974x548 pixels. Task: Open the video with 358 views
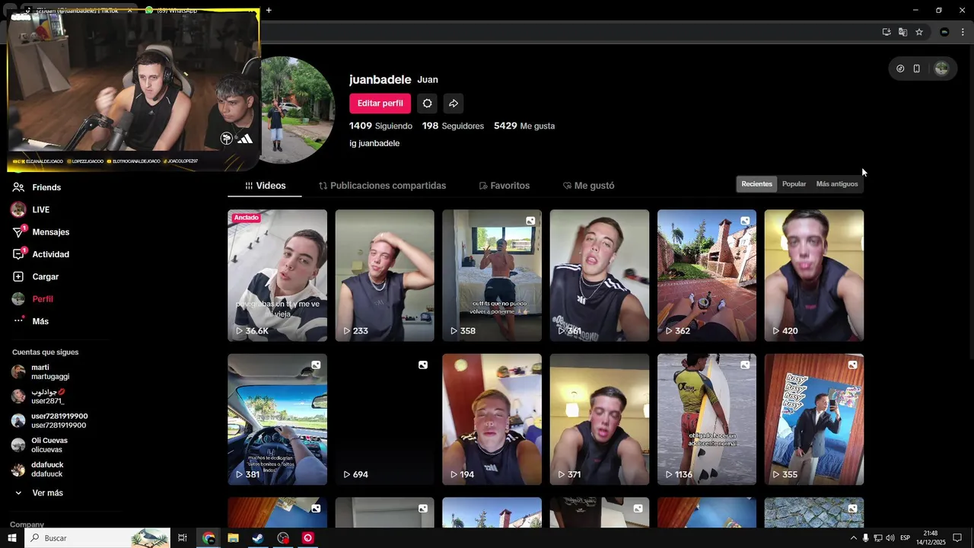click(x=492, y=276)
